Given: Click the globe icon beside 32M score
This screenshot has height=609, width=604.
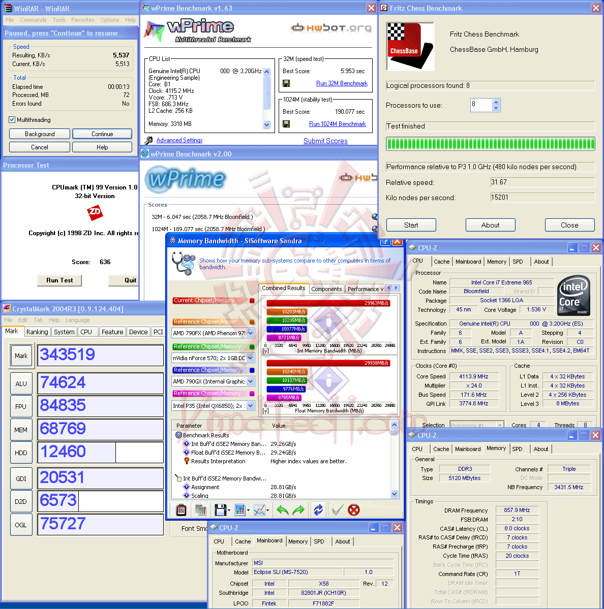Looking at the screenshot, I should click(375, 217).
